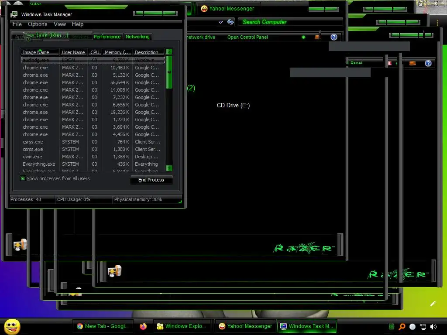The height and width of the screenshot is (335, 447).
Task: Click the orange preview pane icon in Explorer toolbar
Action: (x=317, y=37)
